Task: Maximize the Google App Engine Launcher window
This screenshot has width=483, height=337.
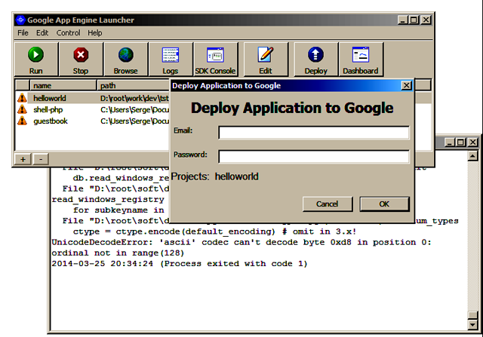Action: click(414, 20)
